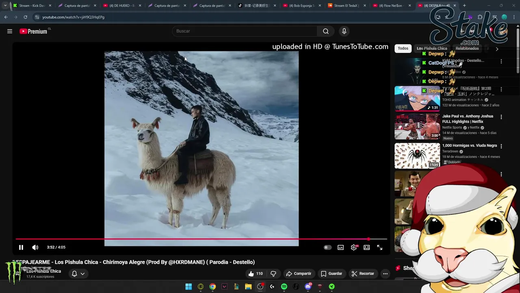Go to the YouTube Premium home logo
This screenshot has height=293, width=520.
(x=33, y=31)
